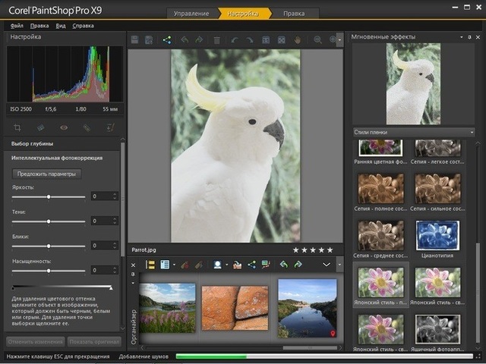Select the Crop tool in Настройка panel
486x364 pixels.
click(17, 127)
